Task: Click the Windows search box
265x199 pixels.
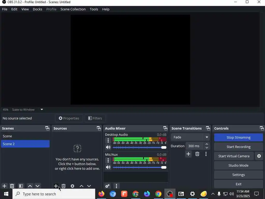Action: click(54, 194)
